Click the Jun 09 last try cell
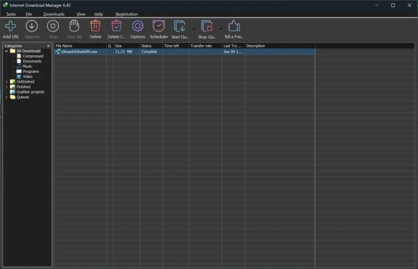This screenshot has height=269, width=418. click(x=232, y=52)
